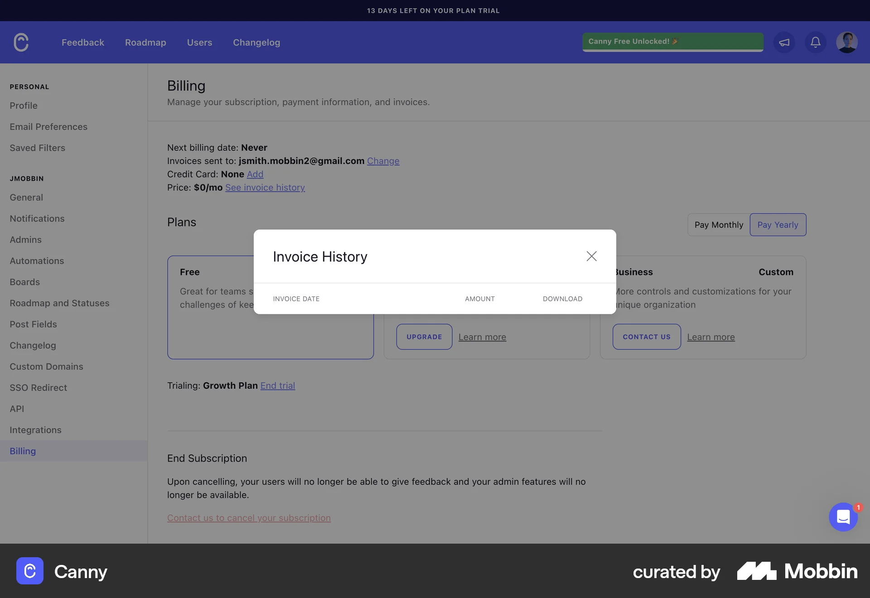Open the Intercom chat bubble
Viewport: 870px width, 598px height.
tap(843, 517)
